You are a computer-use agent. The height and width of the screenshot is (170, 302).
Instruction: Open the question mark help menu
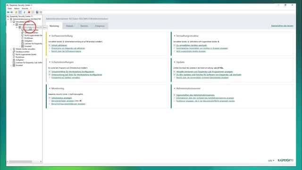coord(31,8)
